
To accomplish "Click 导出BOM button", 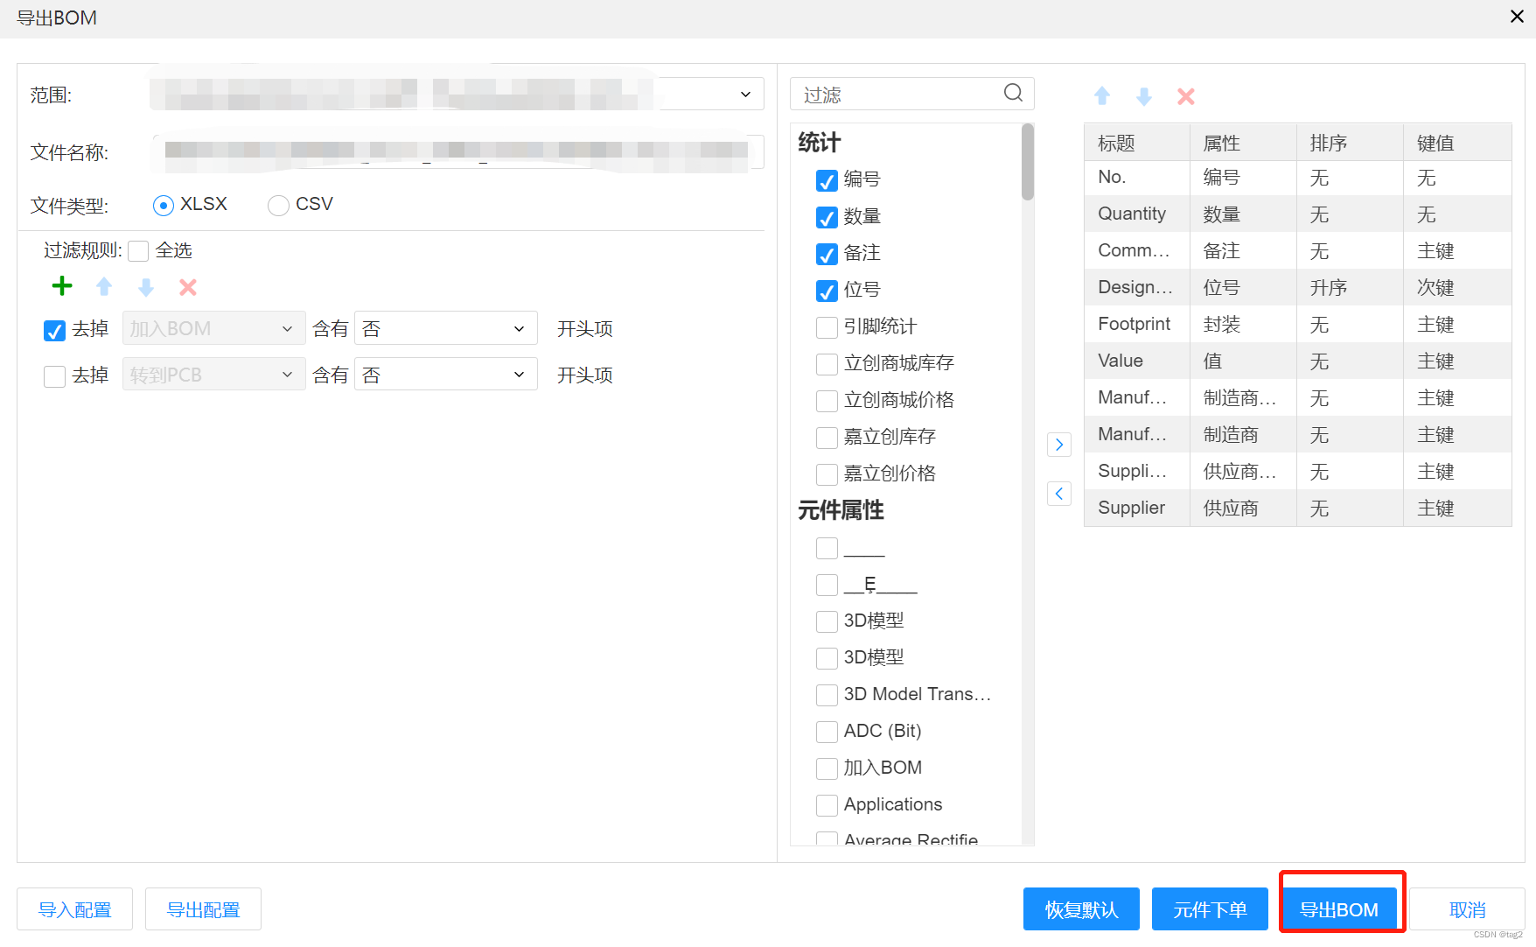I will (x=1338, y=909).
